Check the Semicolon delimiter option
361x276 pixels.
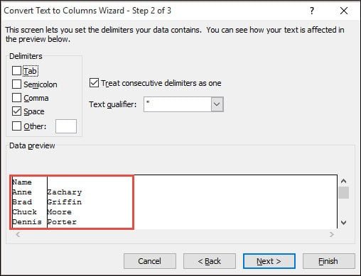click(16, 84)
